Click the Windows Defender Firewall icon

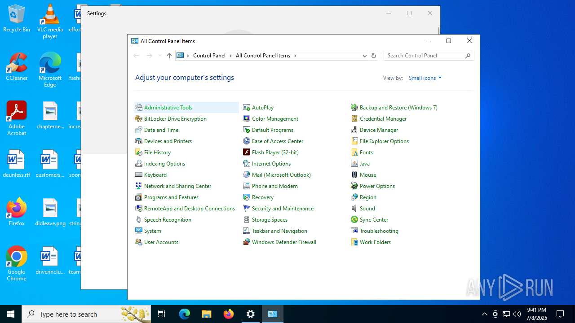coord(247,242)
